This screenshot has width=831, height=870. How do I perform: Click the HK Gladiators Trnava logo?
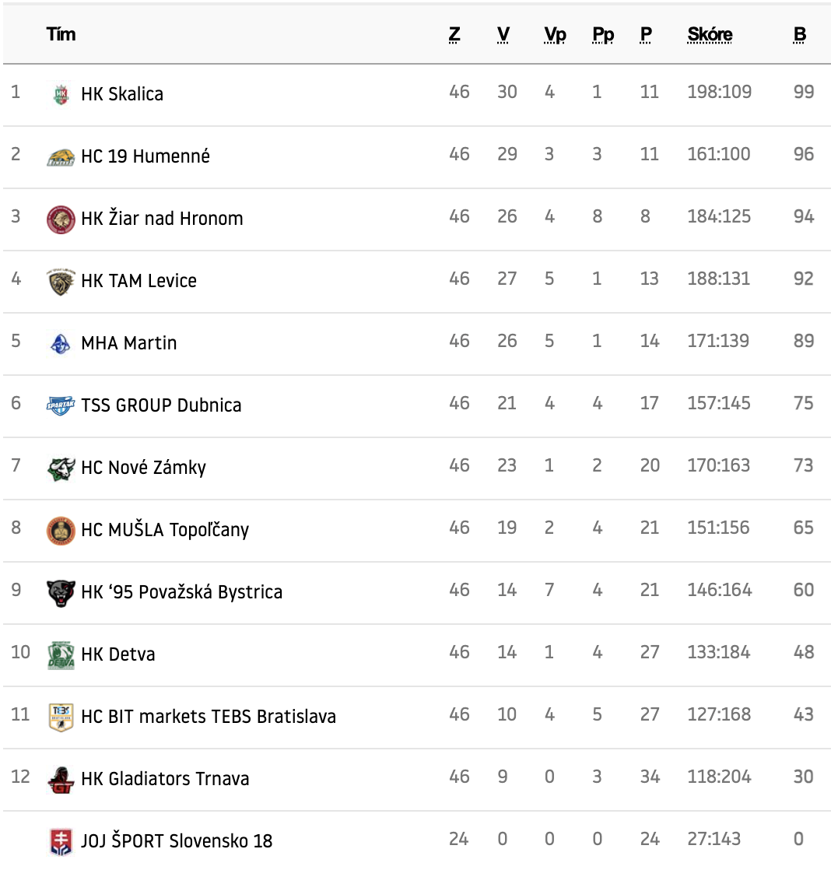click(x=61, y=779)
